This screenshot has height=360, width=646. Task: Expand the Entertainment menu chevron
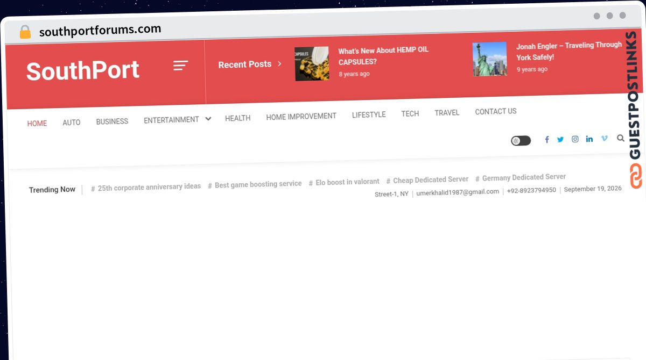tap(208, 119)
